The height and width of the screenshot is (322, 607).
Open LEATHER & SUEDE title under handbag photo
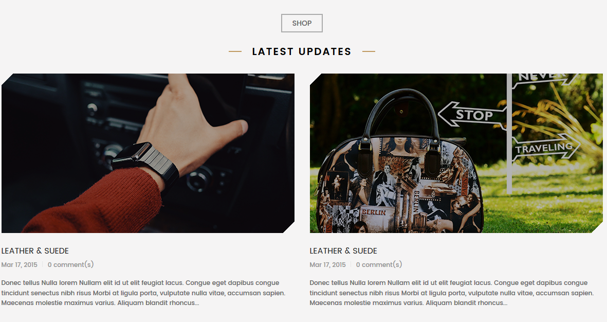pyautogui.click(x=343, y=251)
